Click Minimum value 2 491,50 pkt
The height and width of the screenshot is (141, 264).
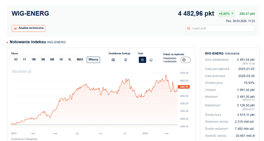point(246,97)
